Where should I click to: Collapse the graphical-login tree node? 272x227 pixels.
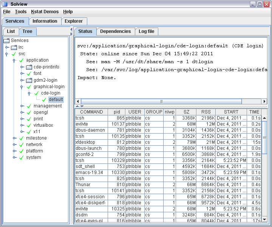pyautogui.click(x=22, y=87)
